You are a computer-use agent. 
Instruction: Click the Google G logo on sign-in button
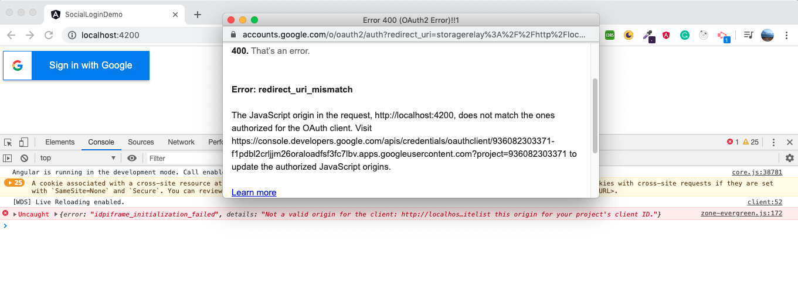pos(18,66)
